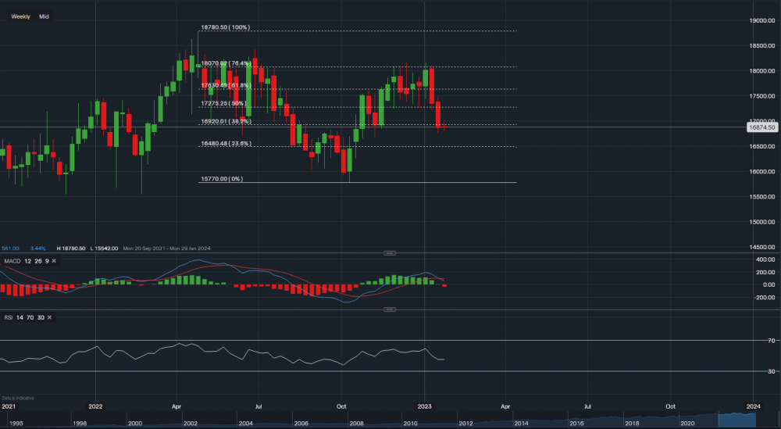Screen dimensions: 781x429
Task: Open the Weekly timeframe selector
Action: tap(20, 16)
